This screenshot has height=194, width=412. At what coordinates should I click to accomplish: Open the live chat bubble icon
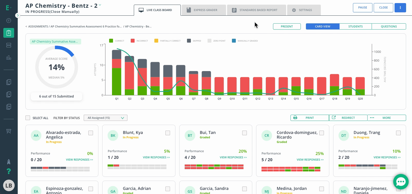pyautogui.click(x=401, y=182)
